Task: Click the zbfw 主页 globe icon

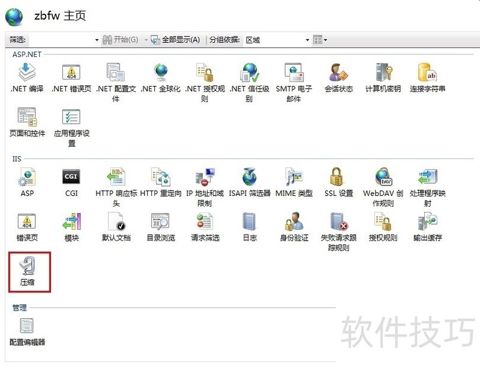Action: pyautogui.click(x=13, y=16)
